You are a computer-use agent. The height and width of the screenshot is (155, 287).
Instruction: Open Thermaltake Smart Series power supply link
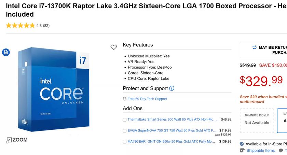172,119
